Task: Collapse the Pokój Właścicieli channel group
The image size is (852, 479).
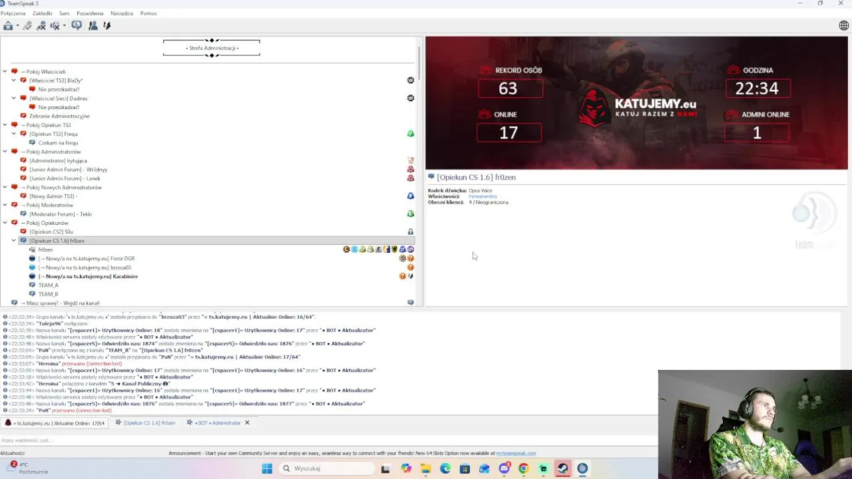Action: 5,71
